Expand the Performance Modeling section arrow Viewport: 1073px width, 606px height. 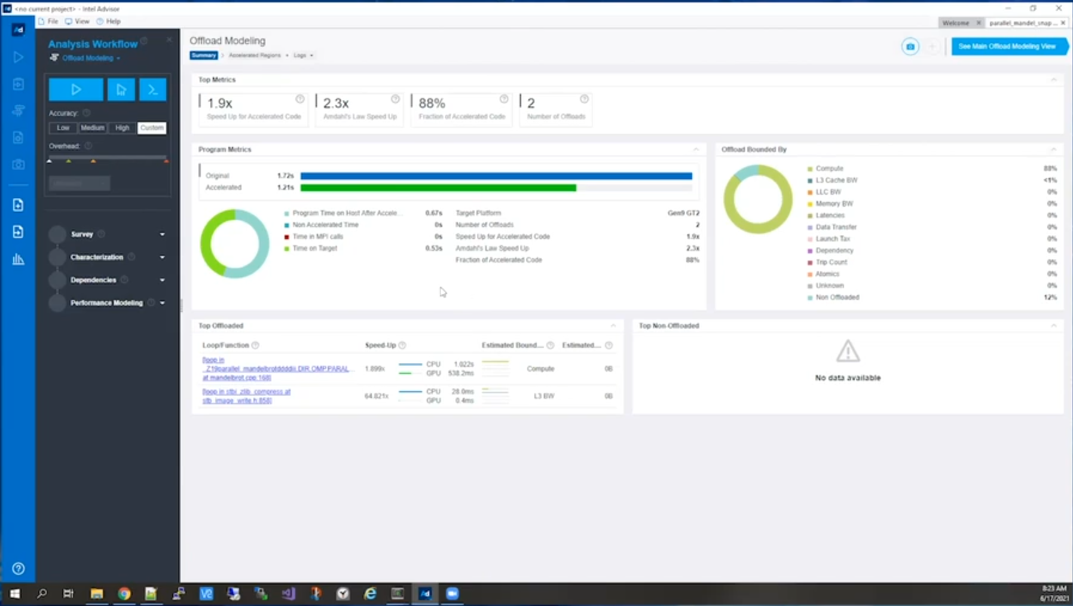[x=162, y=303]
